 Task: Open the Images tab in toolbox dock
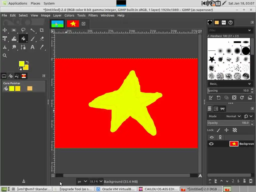click(24, 76)
